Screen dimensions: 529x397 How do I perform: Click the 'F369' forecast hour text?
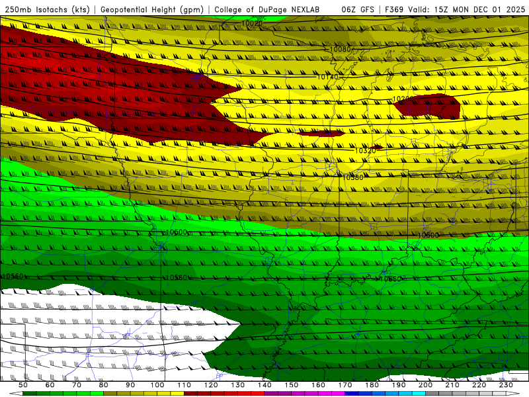[x=394, y=9]
